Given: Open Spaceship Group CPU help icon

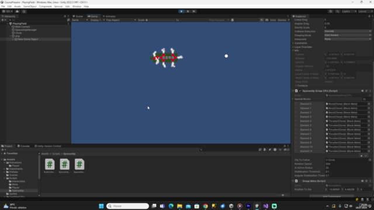Looking at the screenshot, I should point(362,91).
